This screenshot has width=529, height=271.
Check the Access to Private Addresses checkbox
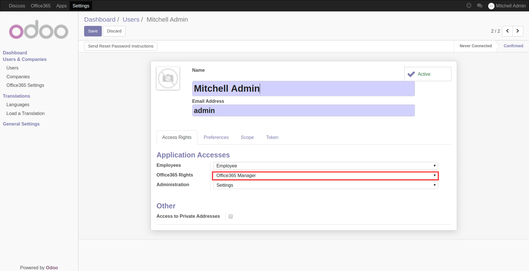tap(231, 216)
